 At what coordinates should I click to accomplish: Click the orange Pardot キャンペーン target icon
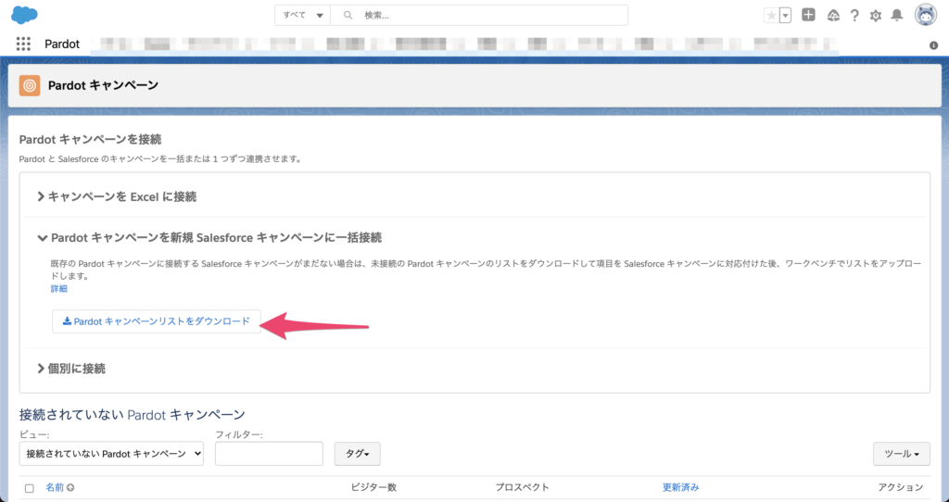(29, 85)
